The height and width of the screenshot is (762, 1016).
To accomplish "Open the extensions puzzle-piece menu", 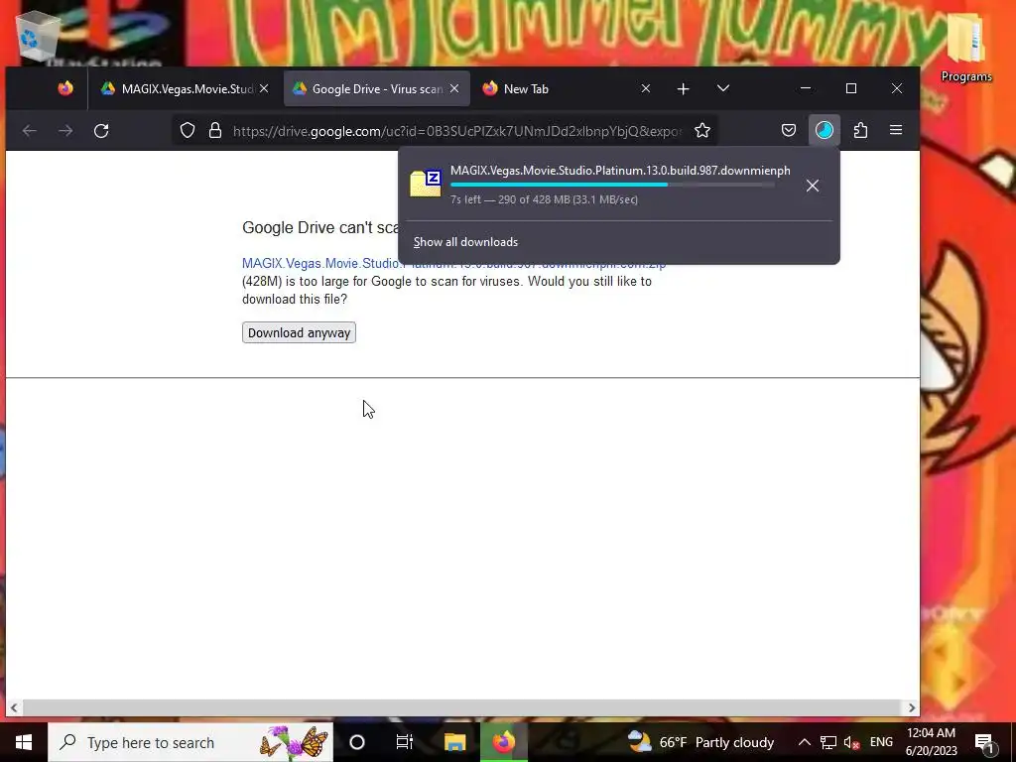I will click(860, 131).
